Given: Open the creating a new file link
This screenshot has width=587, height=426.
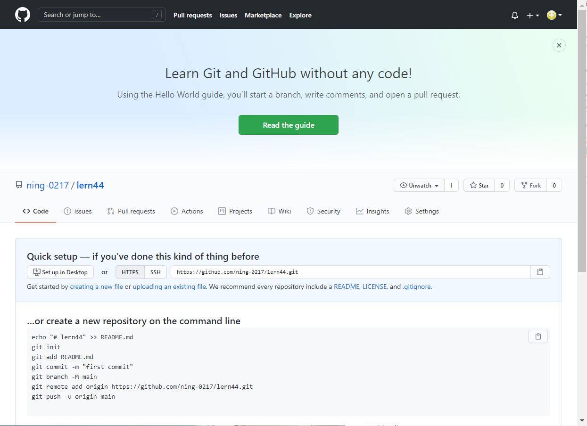Looking at the screenshot, I should (x=97, y=287).
